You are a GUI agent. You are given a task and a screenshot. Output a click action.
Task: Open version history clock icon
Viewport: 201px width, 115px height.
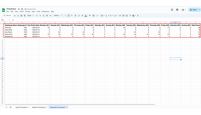(x=172, y=10)
